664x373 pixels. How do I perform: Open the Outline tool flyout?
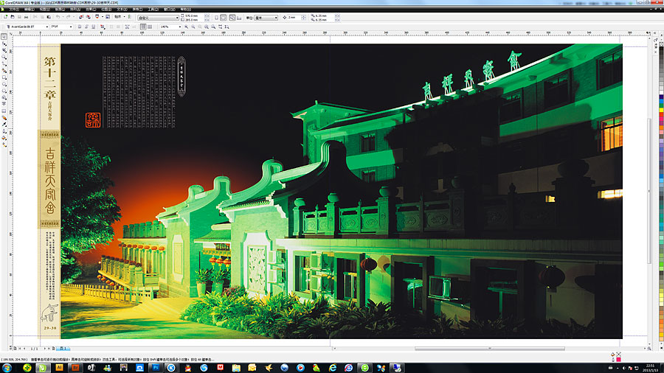[x=4, y=131]
